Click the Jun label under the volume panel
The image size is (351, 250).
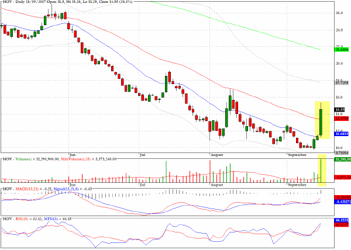[73, 185]
